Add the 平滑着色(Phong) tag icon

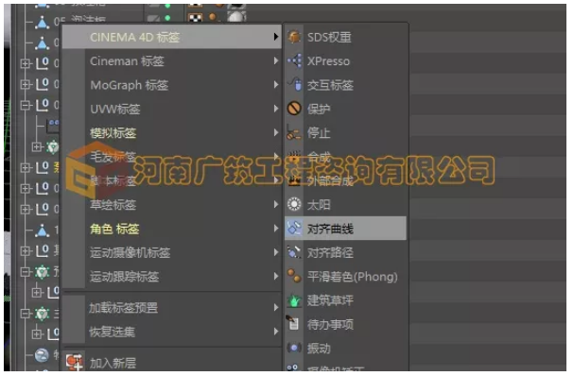pos(294,276)
